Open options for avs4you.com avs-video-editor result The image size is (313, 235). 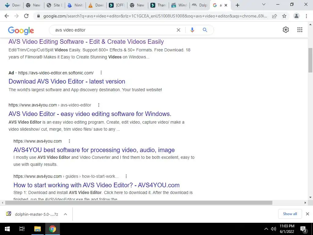[99, 105]
